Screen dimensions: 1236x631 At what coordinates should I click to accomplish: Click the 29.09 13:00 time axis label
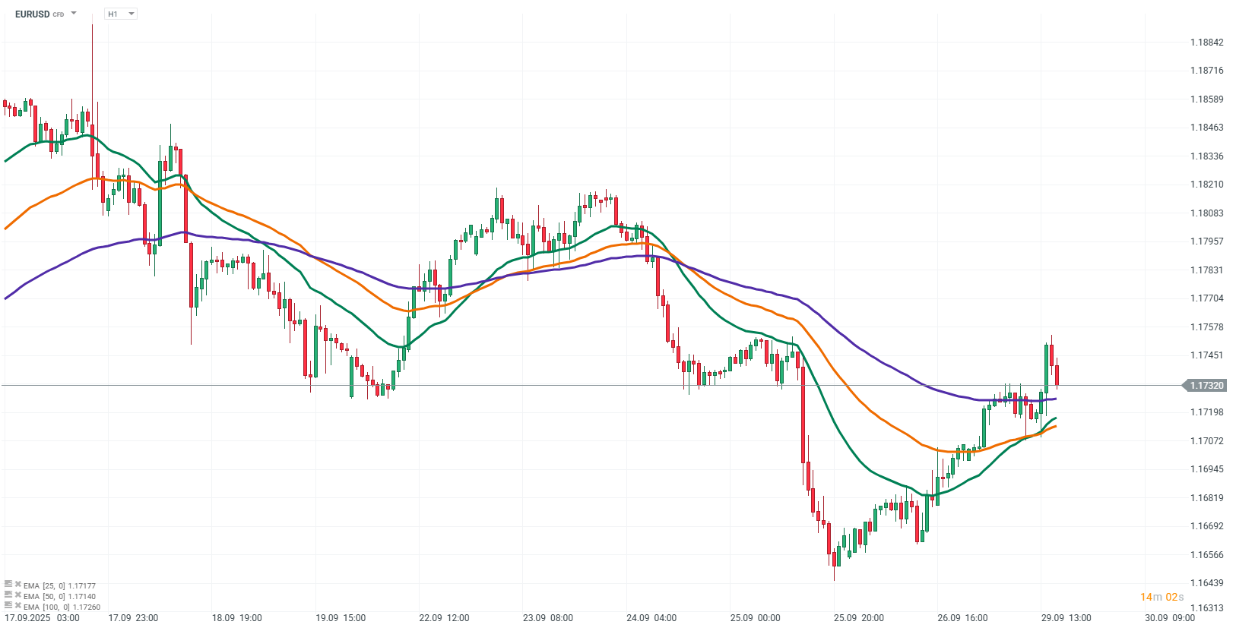coord(1066,618)
